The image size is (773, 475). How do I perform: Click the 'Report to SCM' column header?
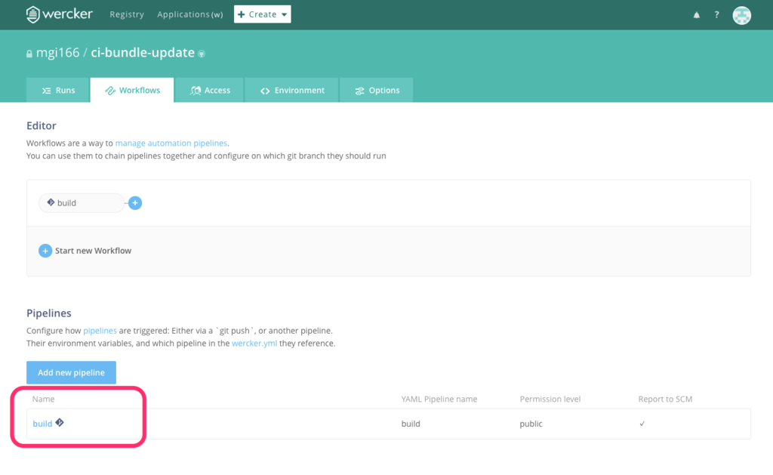(x=665, y=399)
